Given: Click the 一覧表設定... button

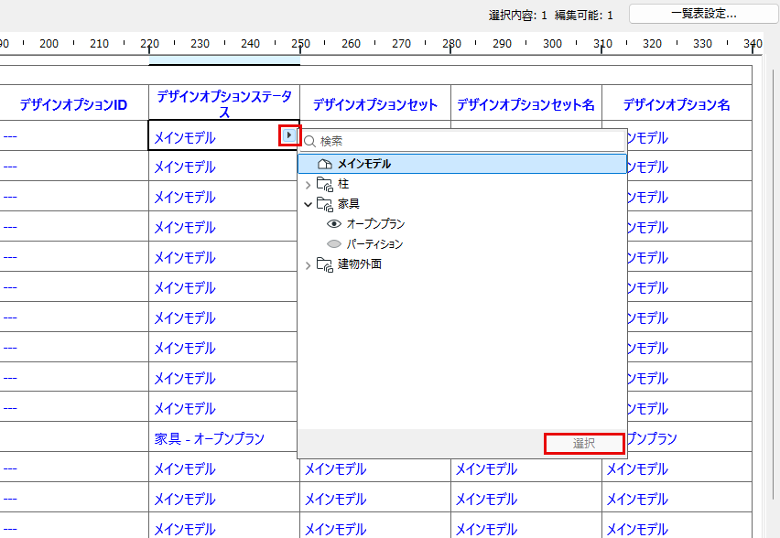Looking at the screenshot, I should pos(703,14).
